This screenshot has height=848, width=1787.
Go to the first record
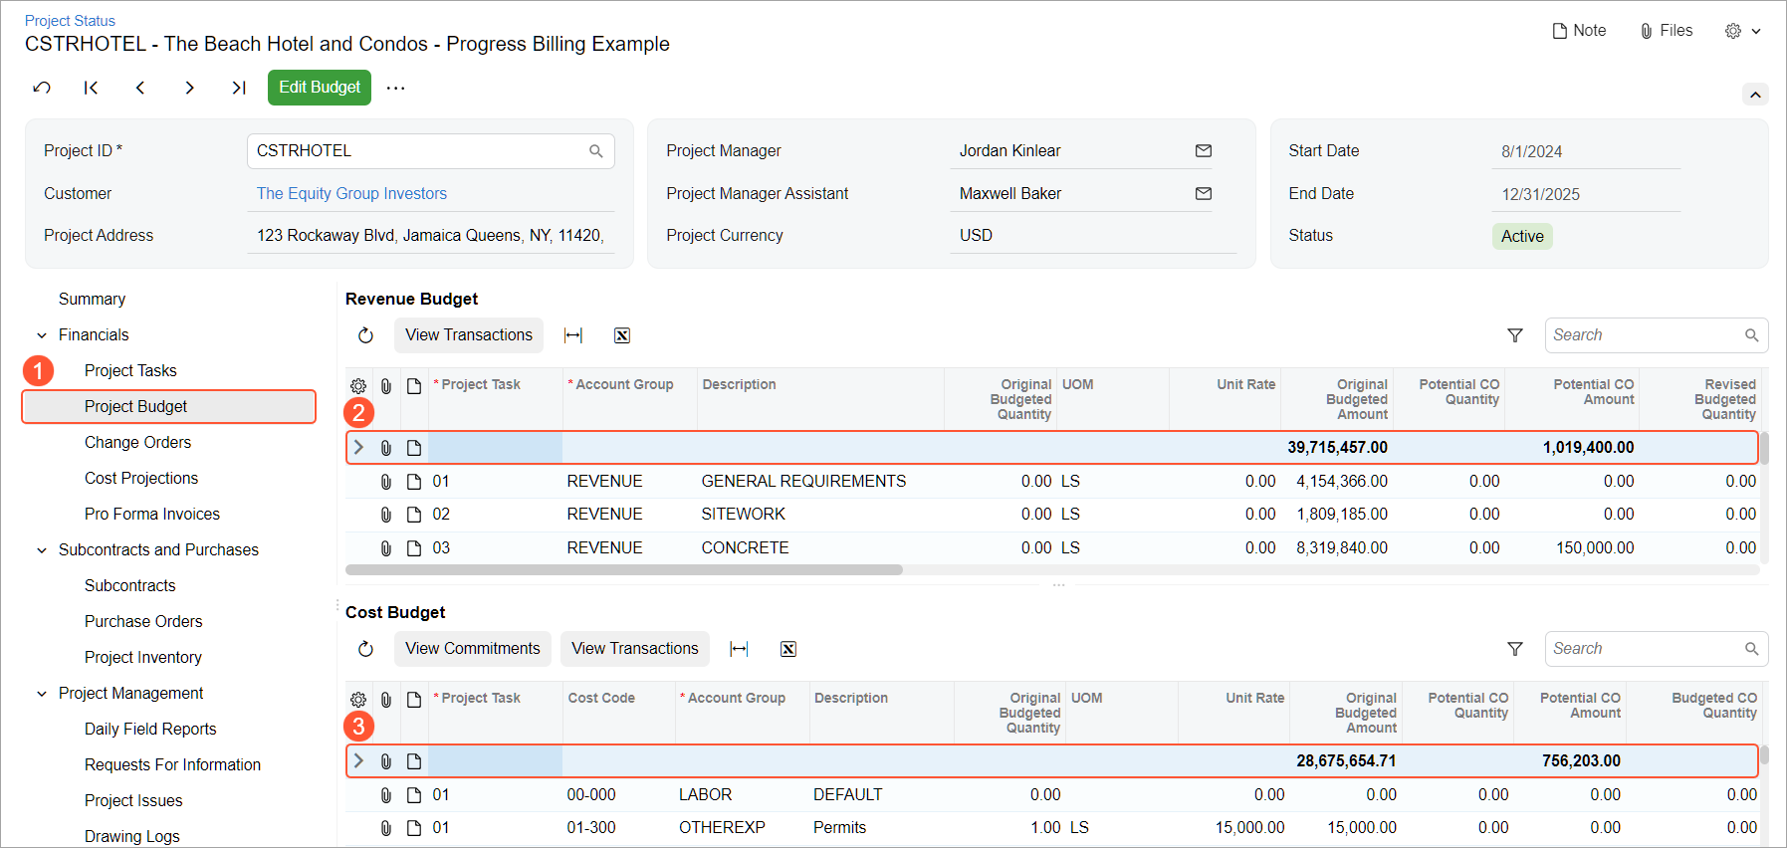[x=91, y=88]
